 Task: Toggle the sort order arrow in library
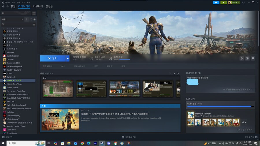click(27, 19)
